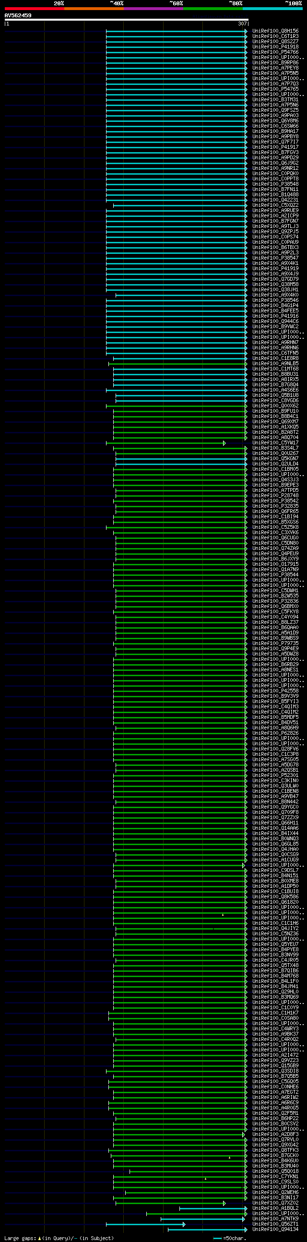The width and height of the screenshot is (307, 1242).
Task: View entry UniRef100_Q8TFK3
Action: tap(275, 1150)
